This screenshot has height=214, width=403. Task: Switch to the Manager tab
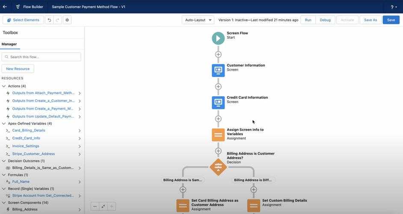click(x=9, y=44)
